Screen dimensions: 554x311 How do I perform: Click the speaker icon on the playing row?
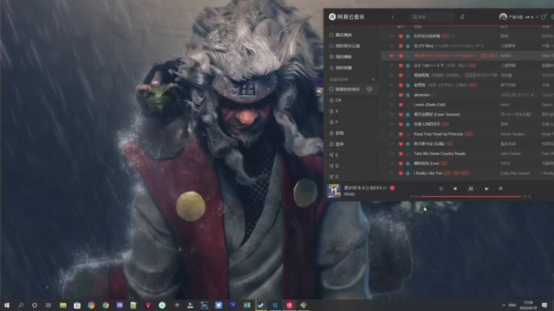coord(391,56)
